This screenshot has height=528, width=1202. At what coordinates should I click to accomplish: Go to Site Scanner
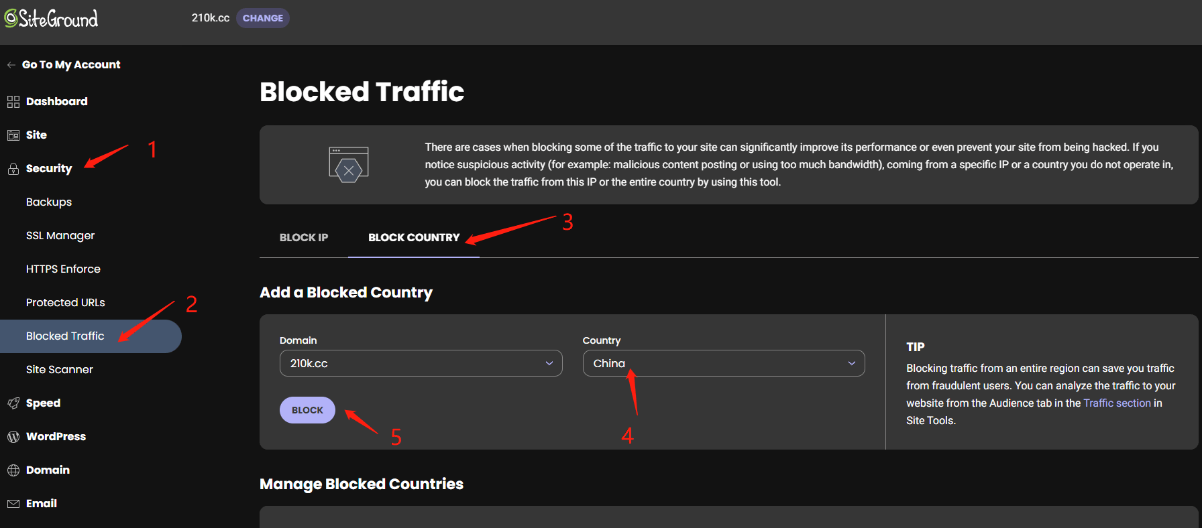pos(60,369)
